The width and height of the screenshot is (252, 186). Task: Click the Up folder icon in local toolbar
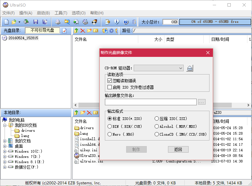tap(76, 113)
